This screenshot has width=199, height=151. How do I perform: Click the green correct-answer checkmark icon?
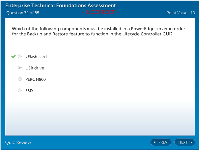[13, 57]
